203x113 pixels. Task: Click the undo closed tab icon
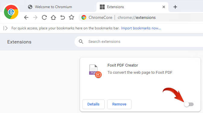(x=62, y=17)
